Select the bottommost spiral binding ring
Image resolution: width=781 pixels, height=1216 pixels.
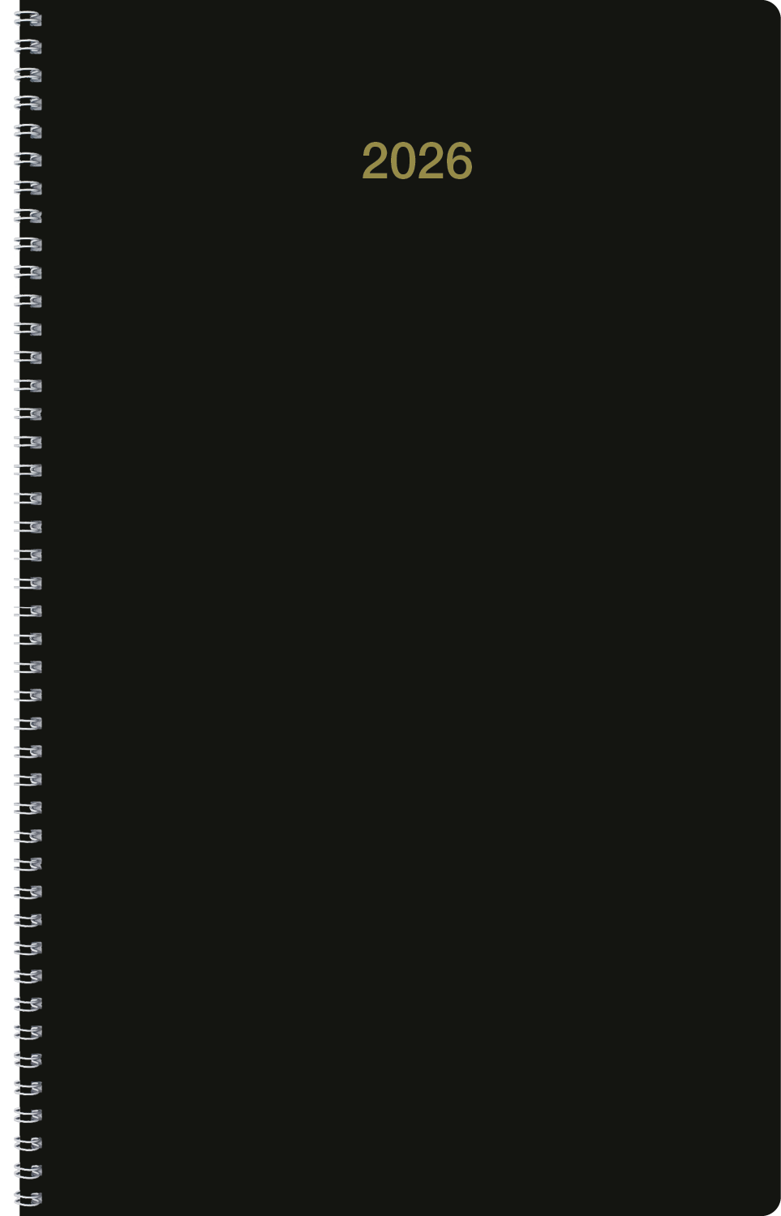[x=28, y=1198]
